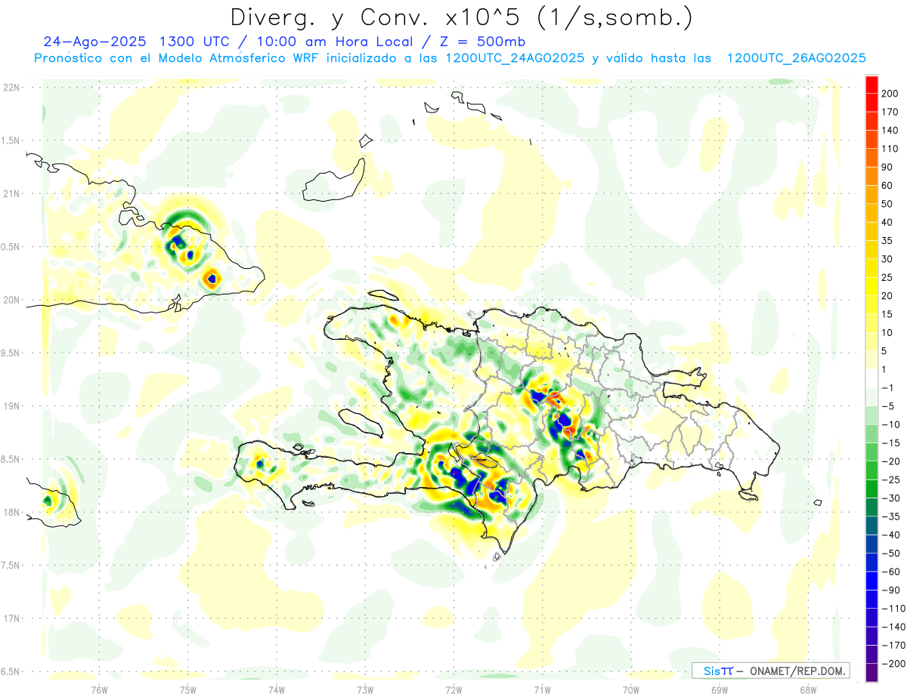This screenshot has height=700, width=907.
Task: Click the "74W" longitude label
Action: point(277,689)
